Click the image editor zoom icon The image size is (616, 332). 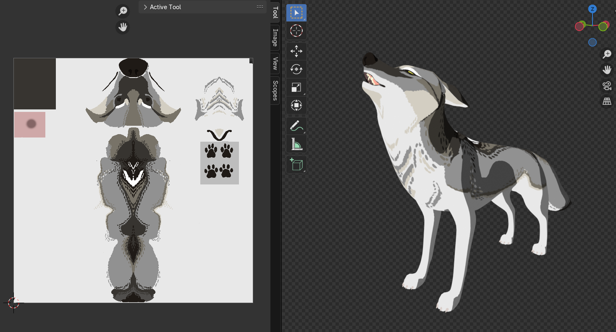coord(122,11)
